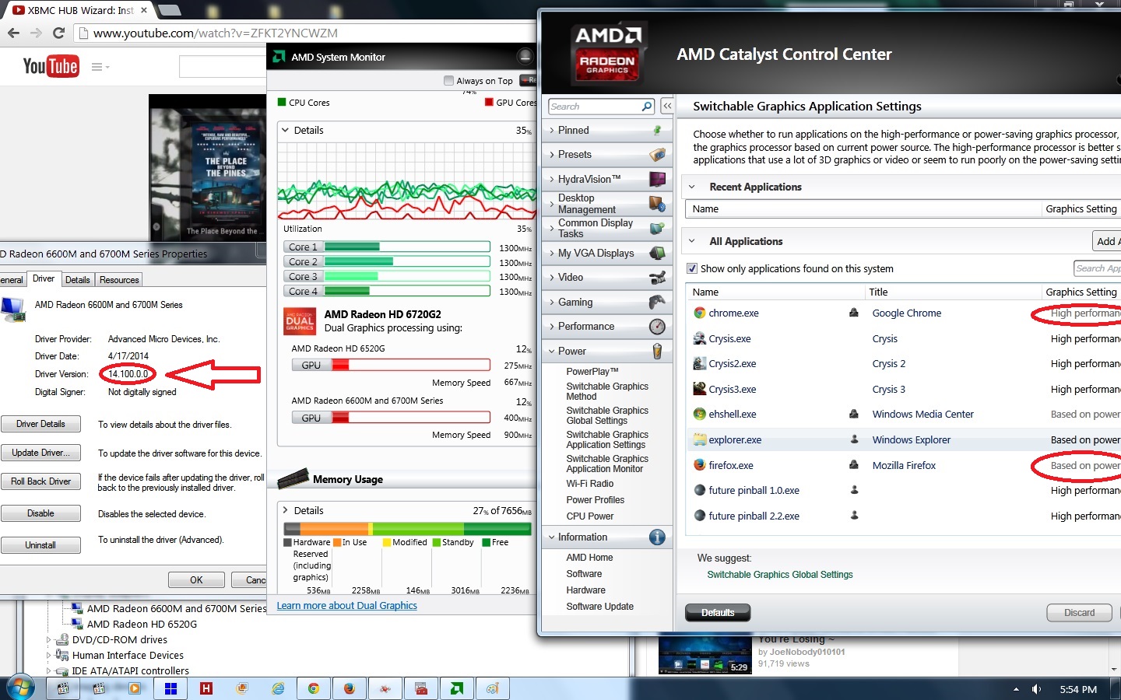This screenshot has height=700, width=1121.
Task: Expand the Gaming category in sidebar
Action: click(x=551, y=302)
